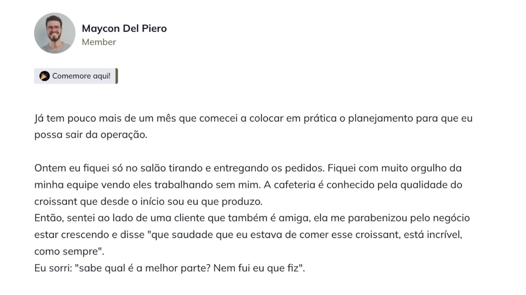Click the line starting "minha equipe vendo eles"
Viewport: 526px width, 295px height.
pos(248,185)
